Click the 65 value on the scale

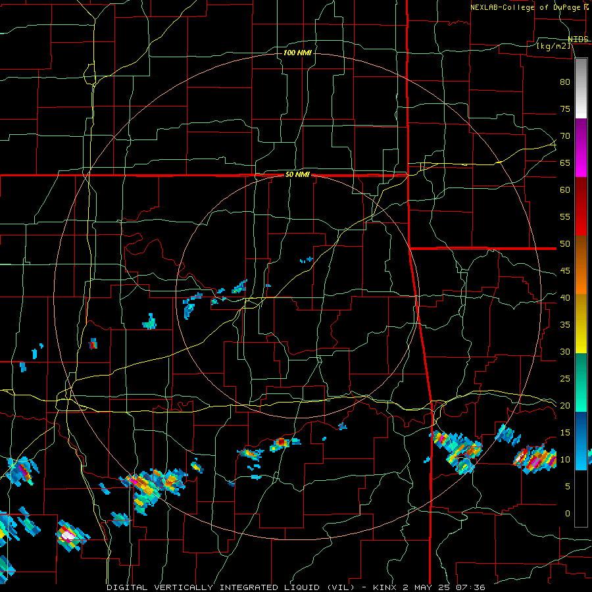click(565, 162)
